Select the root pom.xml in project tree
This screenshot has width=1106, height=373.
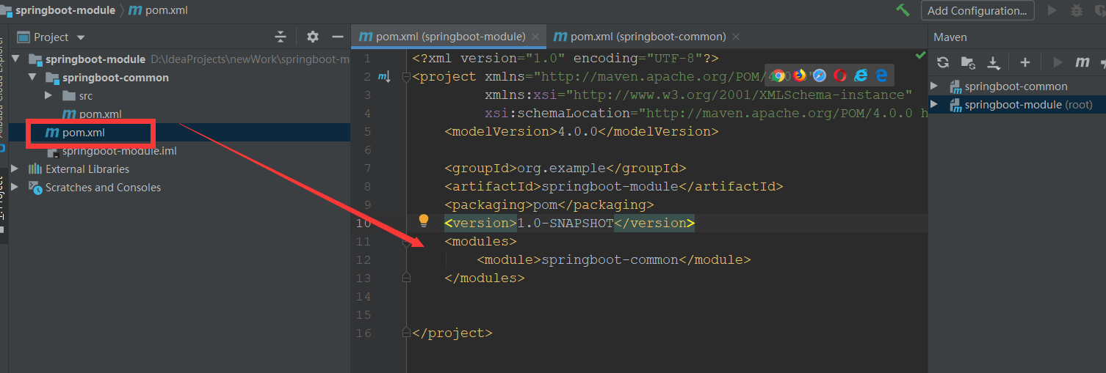pyautogui.click(x=75, y=132)
